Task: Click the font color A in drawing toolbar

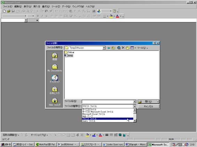Action: pos(100,135)
